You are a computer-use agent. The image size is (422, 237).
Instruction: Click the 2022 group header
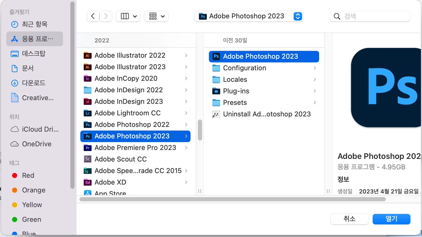point(102,40)
